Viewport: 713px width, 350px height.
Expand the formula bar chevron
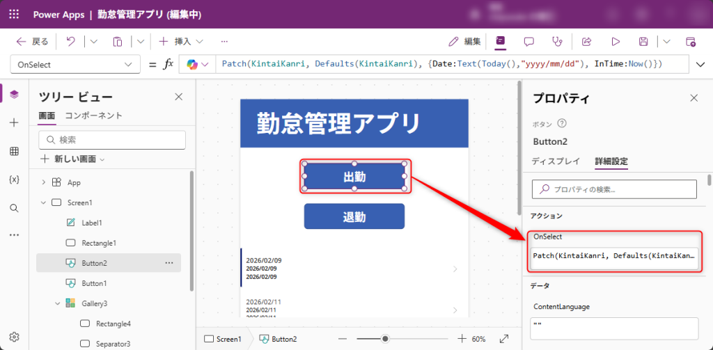[x=700, y=65]
